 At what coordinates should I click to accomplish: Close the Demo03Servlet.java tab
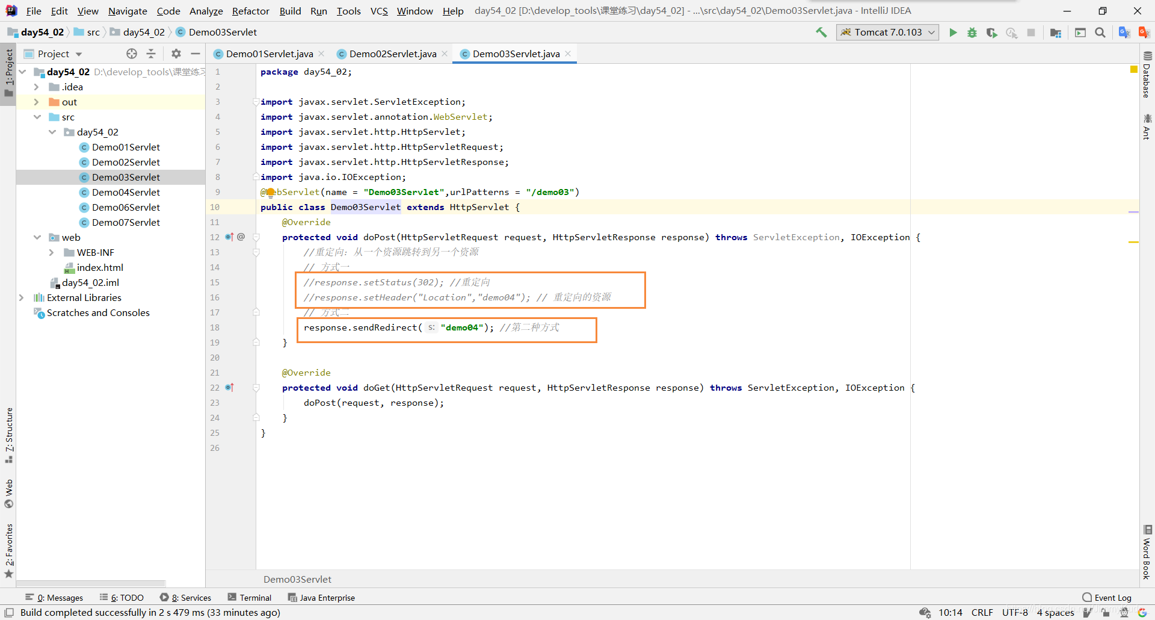point(568,54)
